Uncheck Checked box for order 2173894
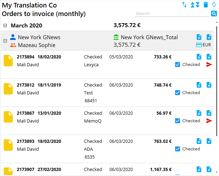 pyautogui.click(x=178, y=64)
